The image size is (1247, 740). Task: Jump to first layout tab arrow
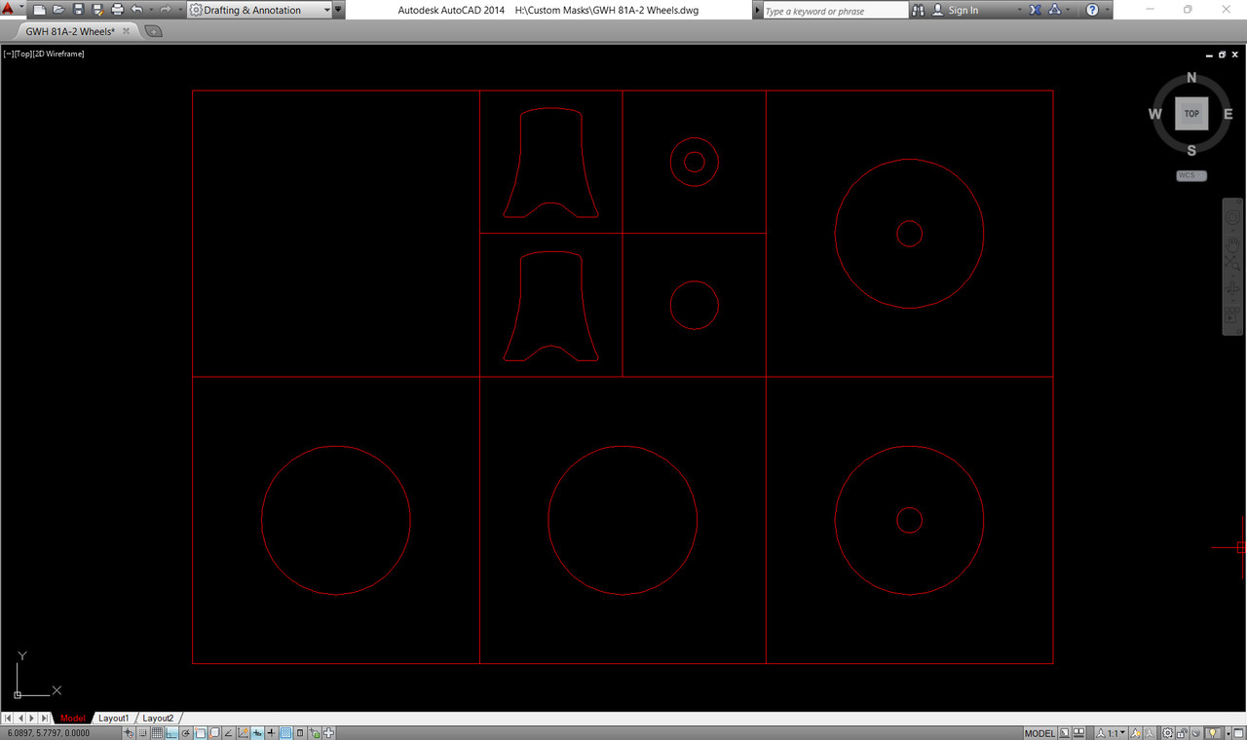(x=8, y=718)
